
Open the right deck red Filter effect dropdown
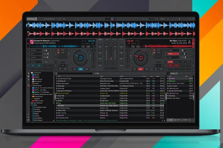173,54
